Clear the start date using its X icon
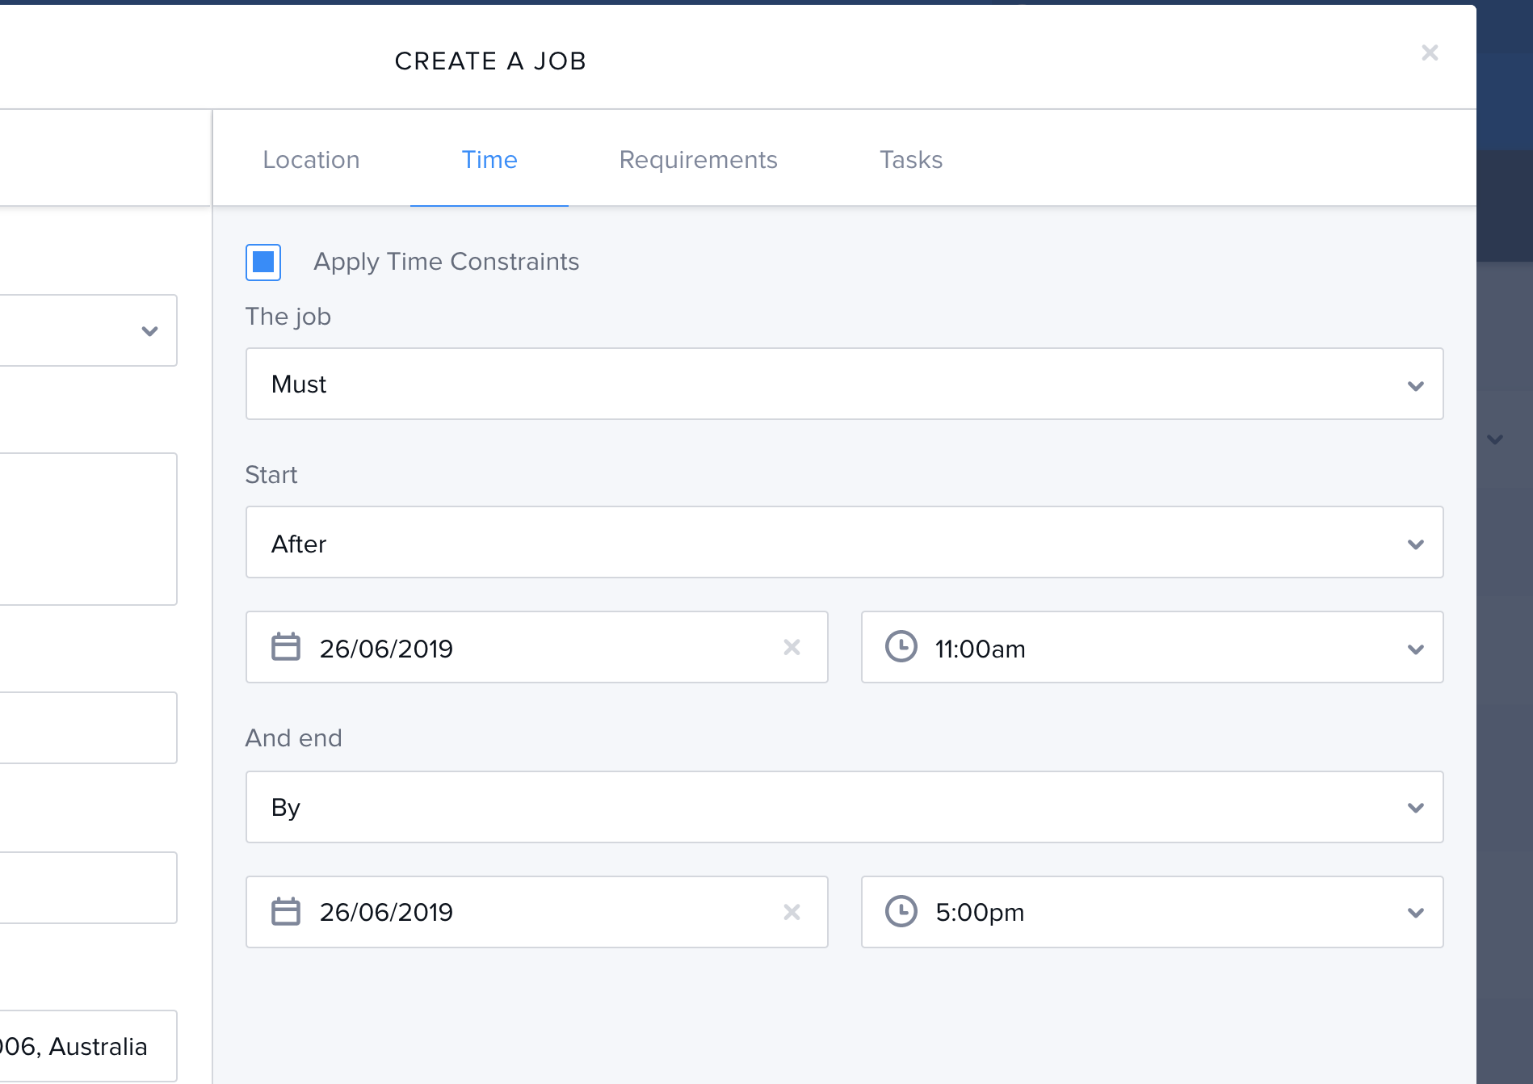Image resolution: width=1533 pixels, height=1084 pixels. 792,647
